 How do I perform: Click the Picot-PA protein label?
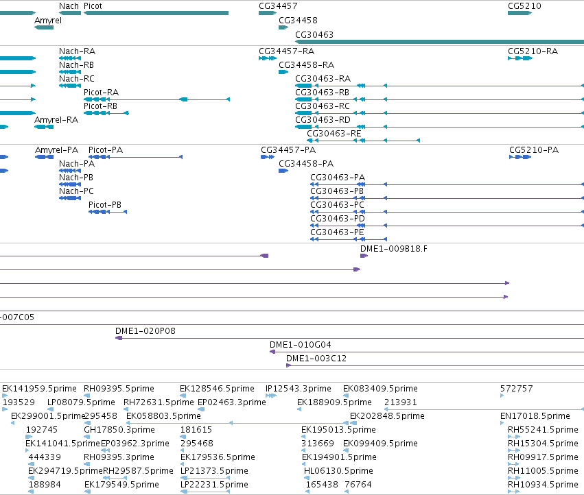click(106, 150)
